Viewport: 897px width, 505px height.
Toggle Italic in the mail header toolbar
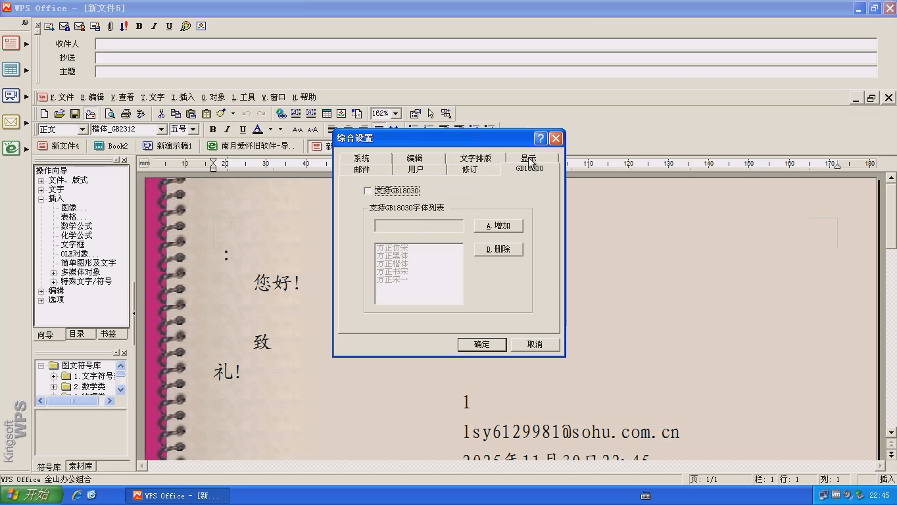pyautogui.click(x=154, y=26)
